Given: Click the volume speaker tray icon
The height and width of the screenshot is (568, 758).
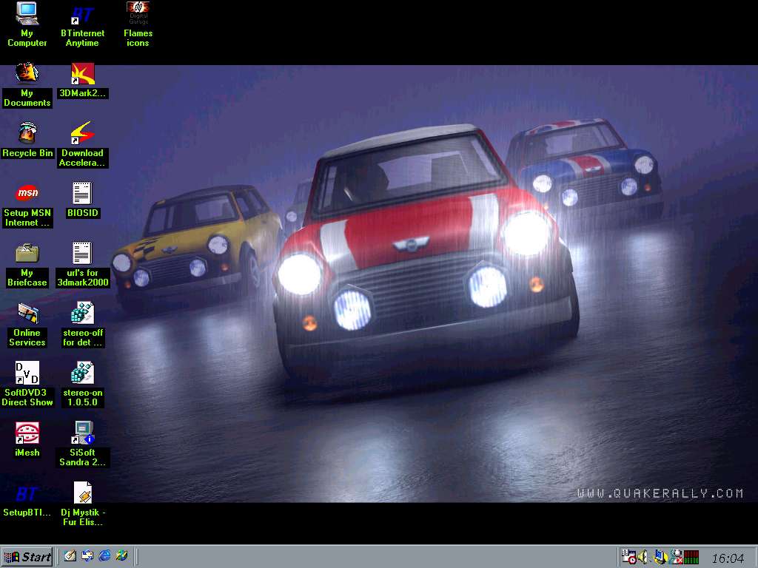Looking at the screenshot, I should (x=643, y=557).
